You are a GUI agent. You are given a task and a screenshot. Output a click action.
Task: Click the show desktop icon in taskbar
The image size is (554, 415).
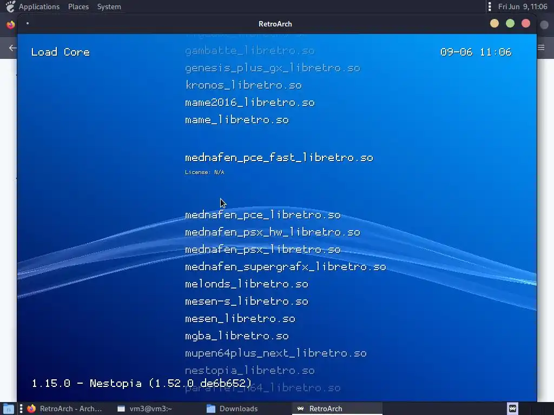click(x=8, y=409)
